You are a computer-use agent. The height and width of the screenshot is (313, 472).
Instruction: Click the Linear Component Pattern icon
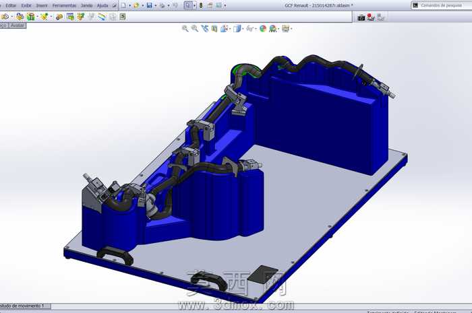tap(45, 17)
